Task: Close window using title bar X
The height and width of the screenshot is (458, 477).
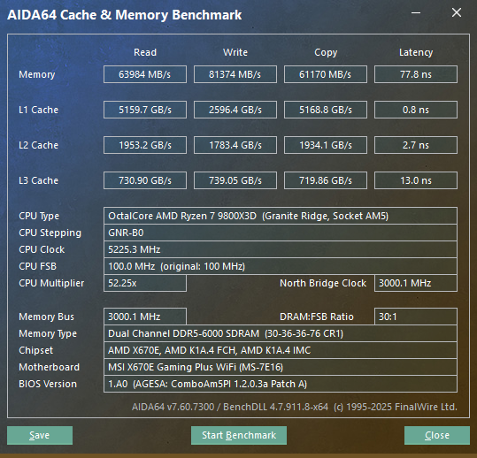Action: [457, 12]
